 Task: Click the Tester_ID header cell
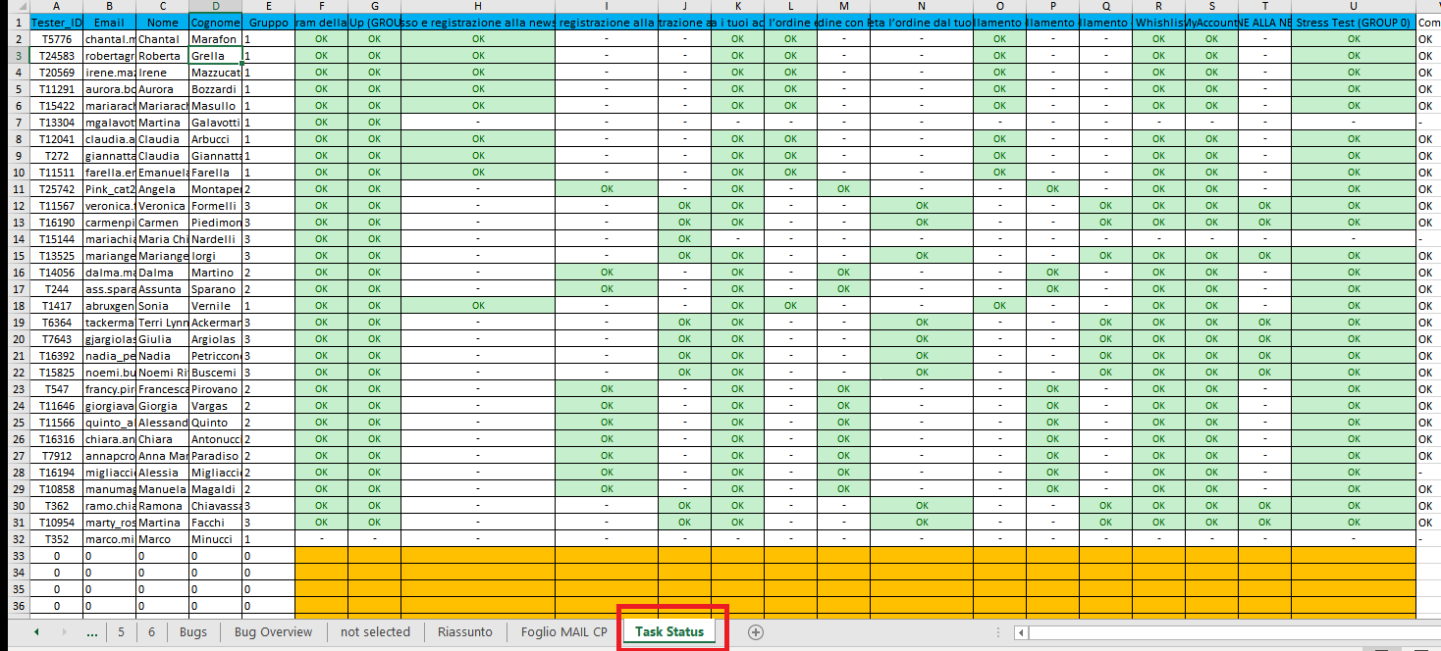click(56, 22)
